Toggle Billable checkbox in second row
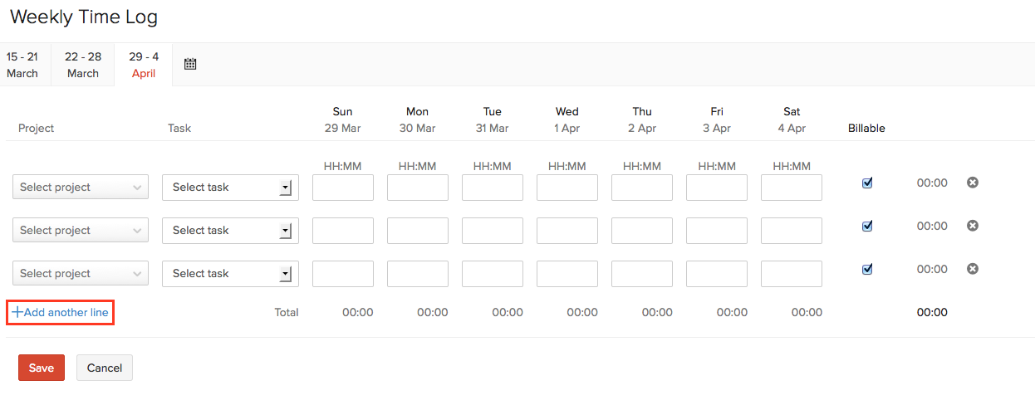The height and width of the screenshot is (400, 1035). pos(867,226)
